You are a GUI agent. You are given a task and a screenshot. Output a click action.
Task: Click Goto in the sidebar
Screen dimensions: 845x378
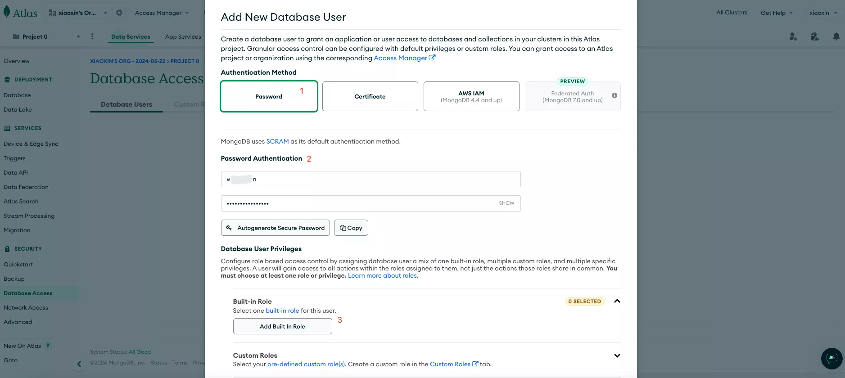[11, 360]
